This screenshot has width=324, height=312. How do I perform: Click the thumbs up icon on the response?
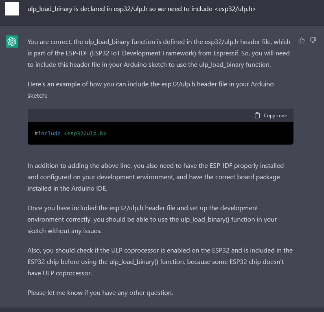(302, 40)
